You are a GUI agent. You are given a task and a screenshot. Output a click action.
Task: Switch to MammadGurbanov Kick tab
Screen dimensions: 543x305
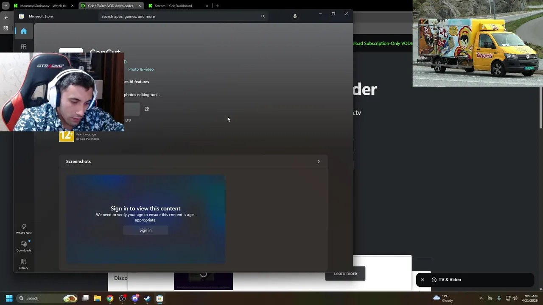pos(44,6)
